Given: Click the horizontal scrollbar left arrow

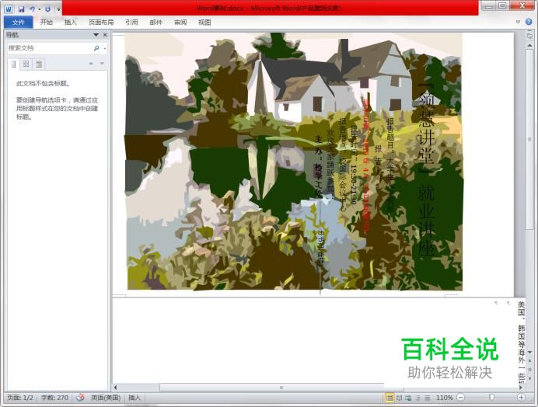Looking at the screenshot, I should point(115,388).
